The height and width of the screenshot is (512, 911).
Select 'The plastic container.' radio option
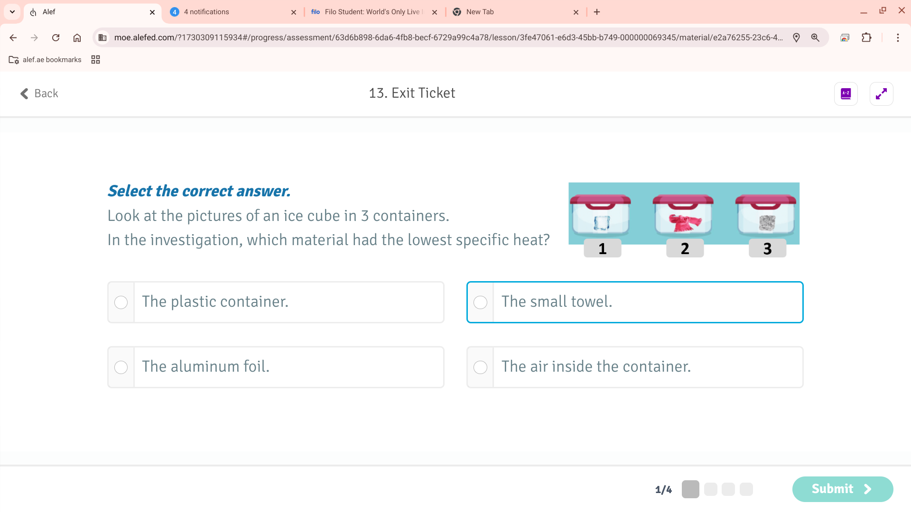click(x=121, y=302)
